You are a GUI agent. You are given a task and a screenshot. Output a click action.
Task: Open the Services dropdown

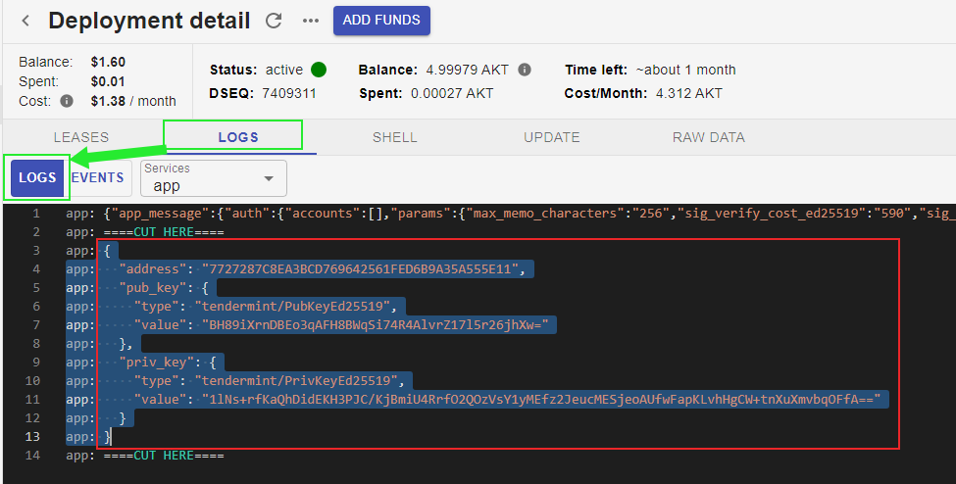213,178
